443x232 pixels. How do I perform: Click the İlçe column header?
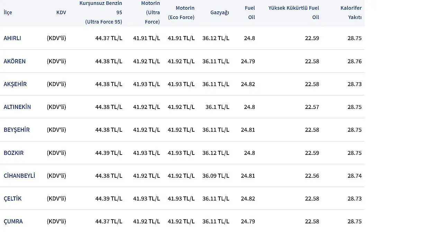[8, 12]
